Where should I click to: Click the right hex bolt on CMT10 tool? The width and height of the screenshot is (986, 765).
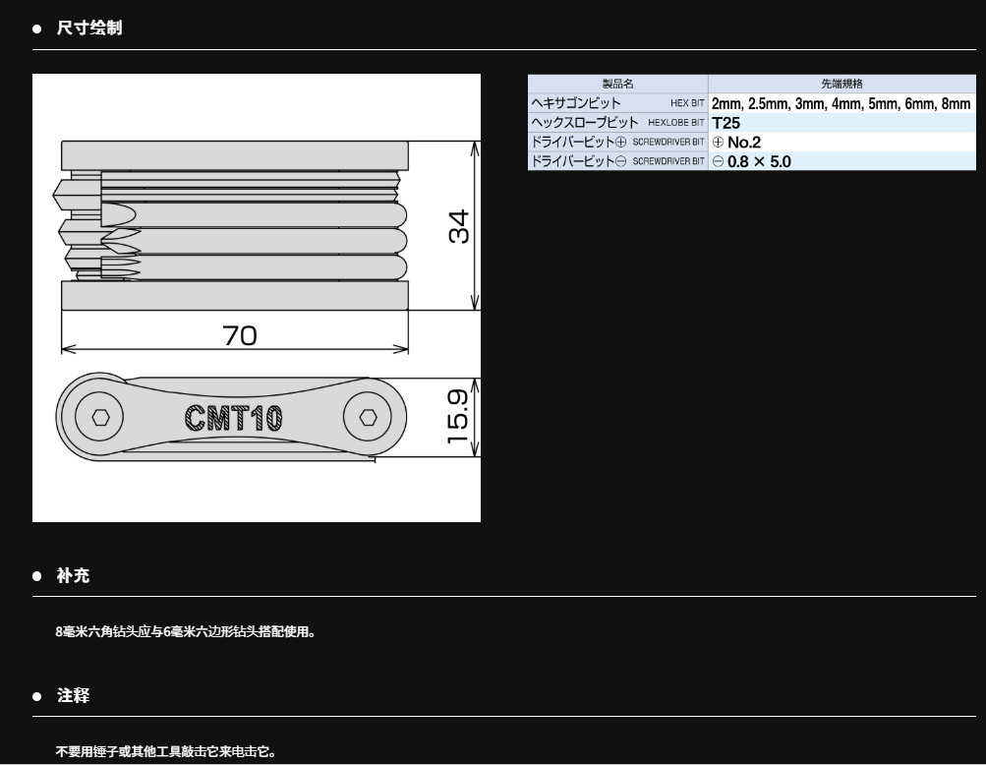pyautogui.click(x=368, y=417)
